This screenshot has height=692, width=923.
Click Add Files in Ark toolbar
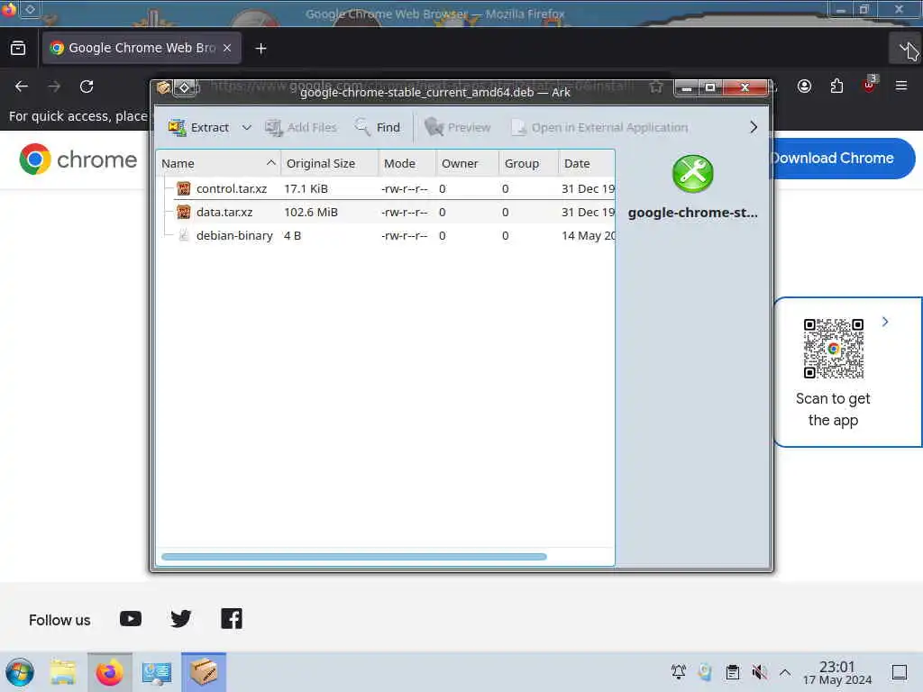point(301,127)
